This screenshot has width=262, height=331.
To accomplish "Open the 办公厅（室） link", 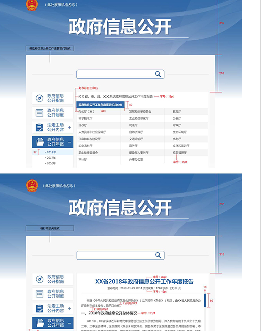I will coord(86,112).
